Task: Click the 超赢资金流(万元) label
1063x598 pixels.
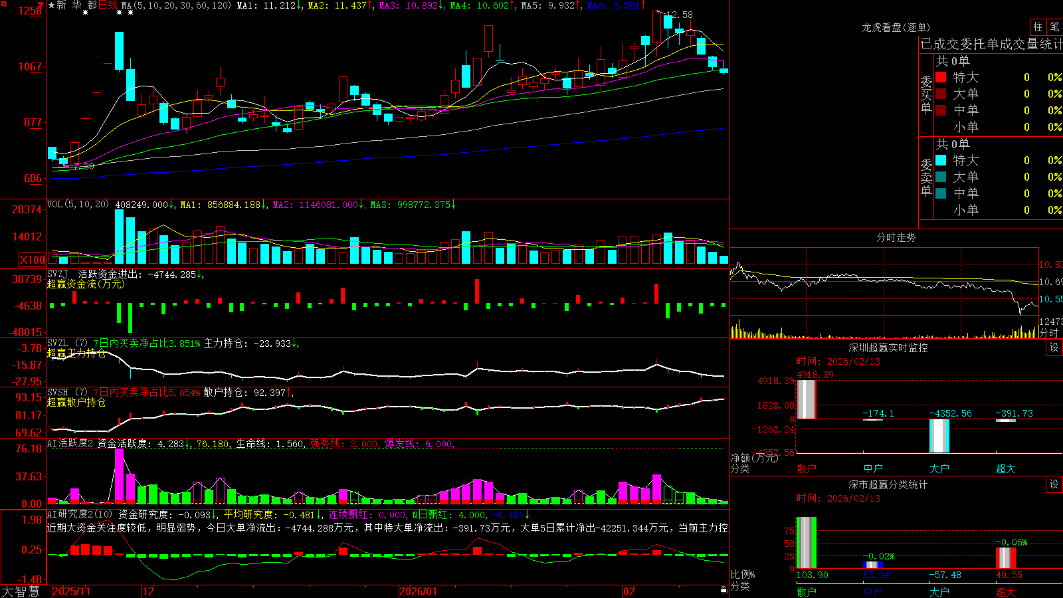Action: [86, 284]
